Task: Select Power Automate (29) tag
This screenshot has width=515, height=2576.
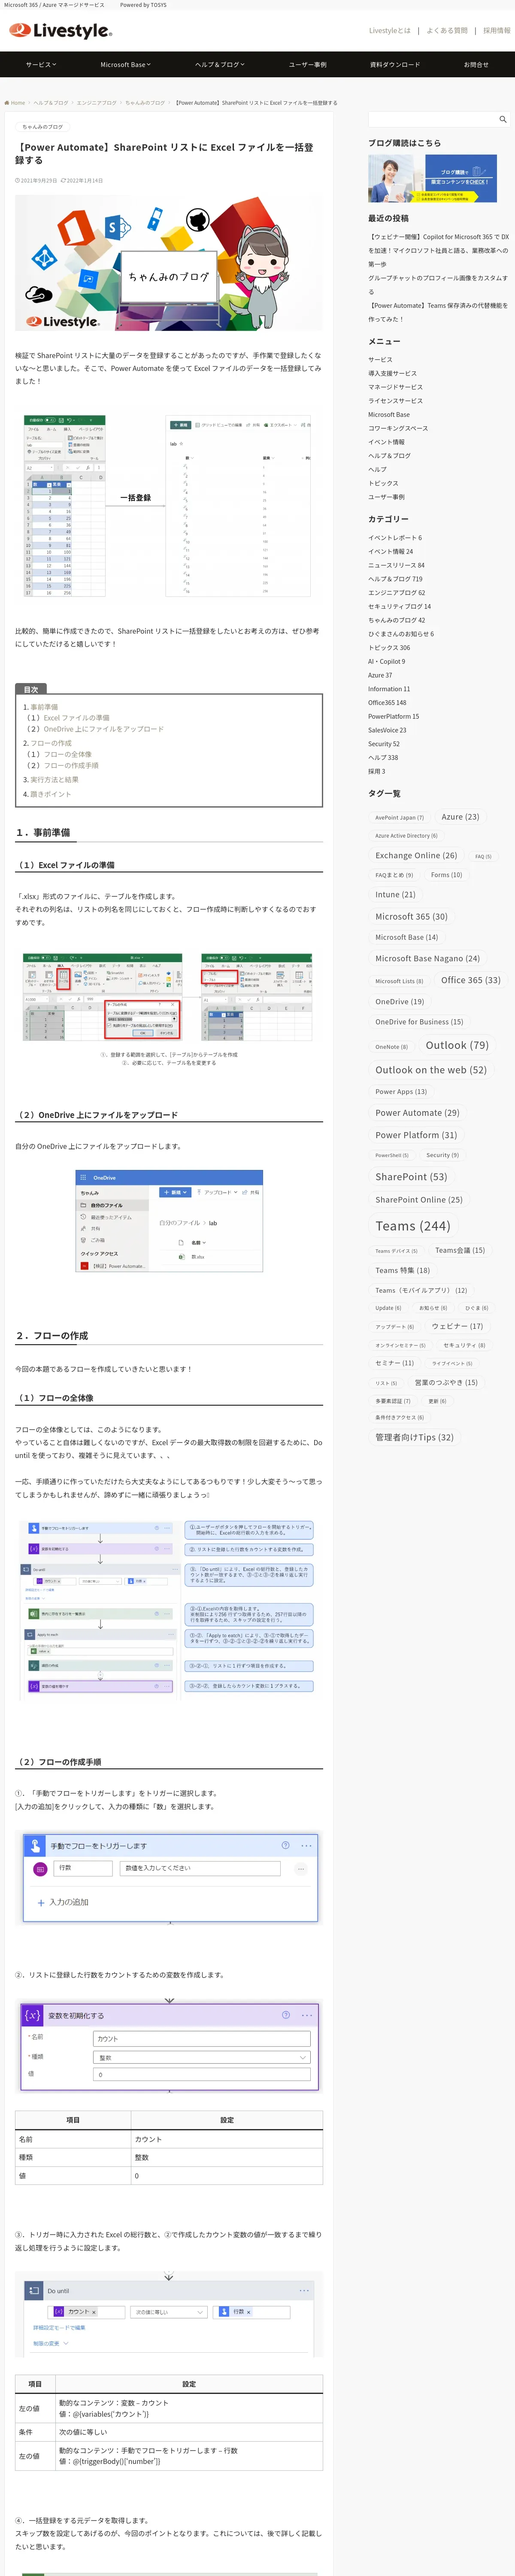Action: click(417, 1112)
